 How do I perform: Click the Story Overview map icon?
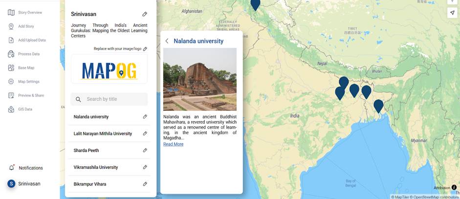pos(11,13)
